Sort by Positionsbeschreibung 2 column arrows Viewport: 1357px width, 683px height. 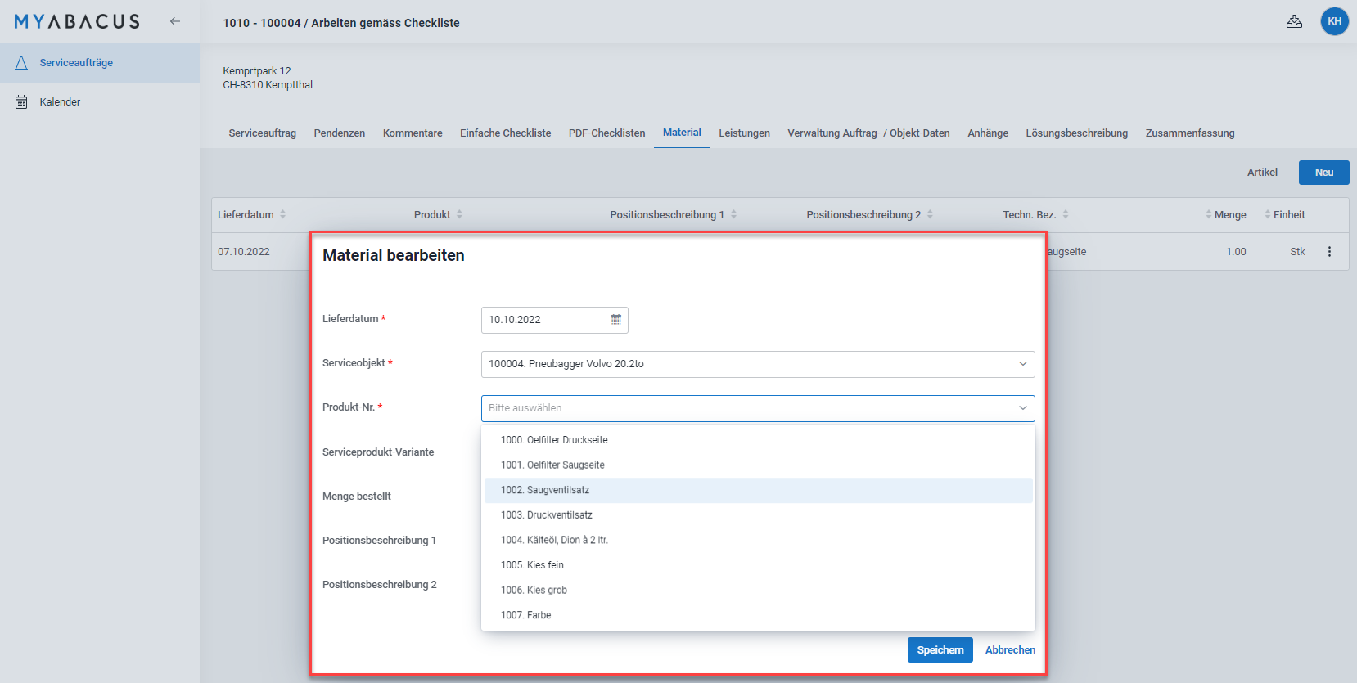[x=930, y=214]
